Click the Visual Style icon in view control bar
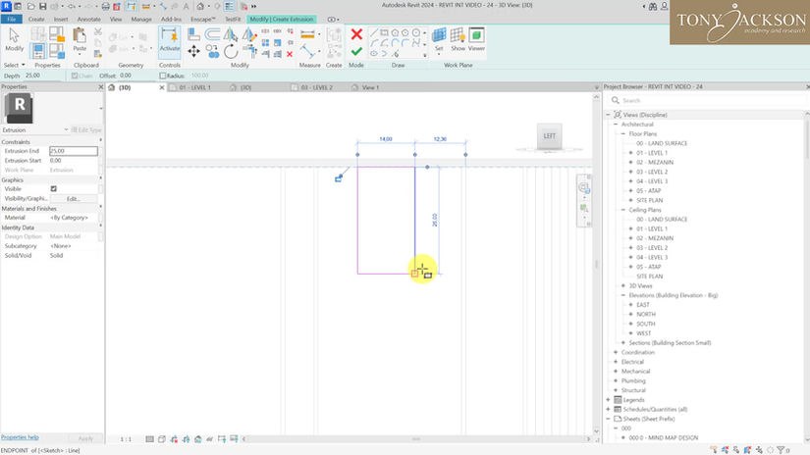The height and width of the screenshot is (455, 810). [162, 439]
